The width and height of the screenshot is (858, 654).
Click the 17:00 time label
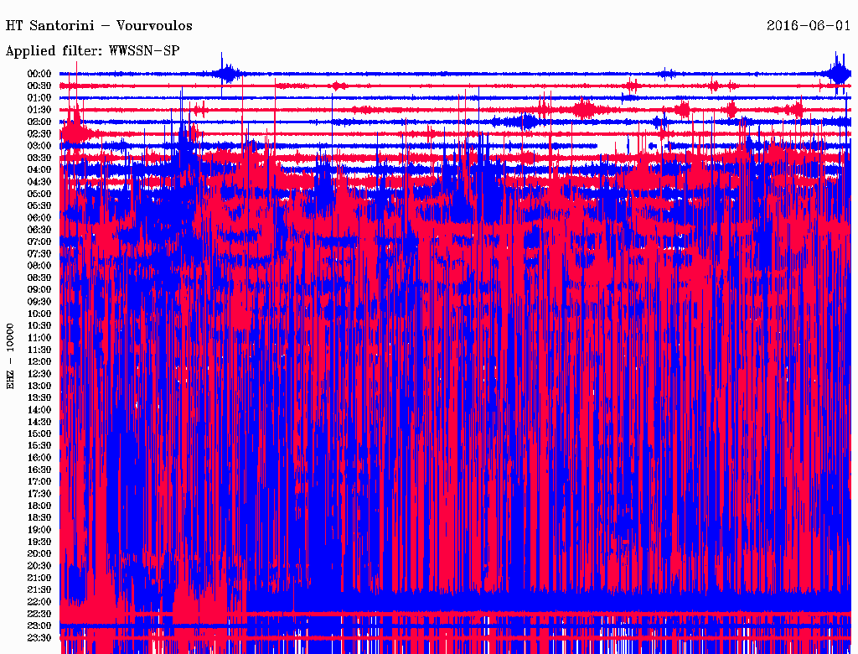[39, 481]
